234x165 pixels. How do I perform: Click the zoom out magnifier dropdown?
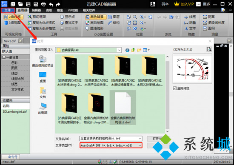pos(143,23)
